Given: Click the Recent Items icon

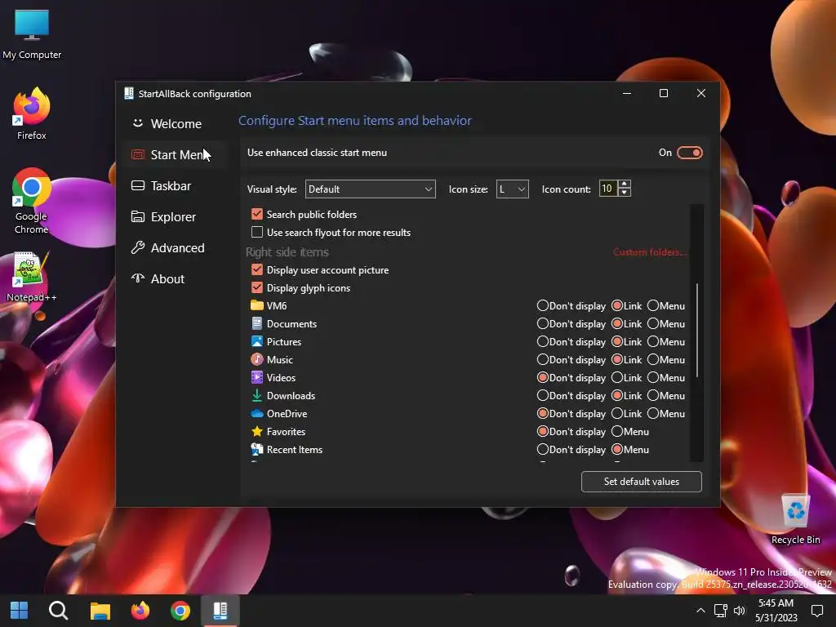Looking at the screenshot, I should tap(257, 450).
